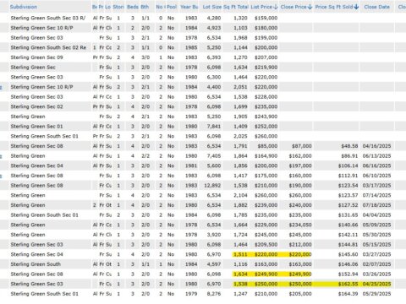The image size is (406, 304).
Task: Click the $197,000 close price cell
Action: pyautogui.click(x=300, y=166)
